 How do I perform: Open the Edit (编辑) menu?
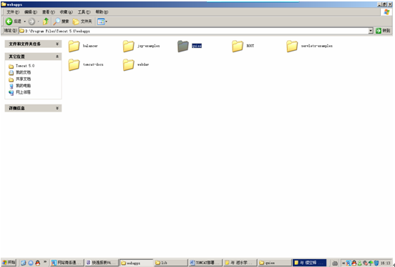click(31, 12)
